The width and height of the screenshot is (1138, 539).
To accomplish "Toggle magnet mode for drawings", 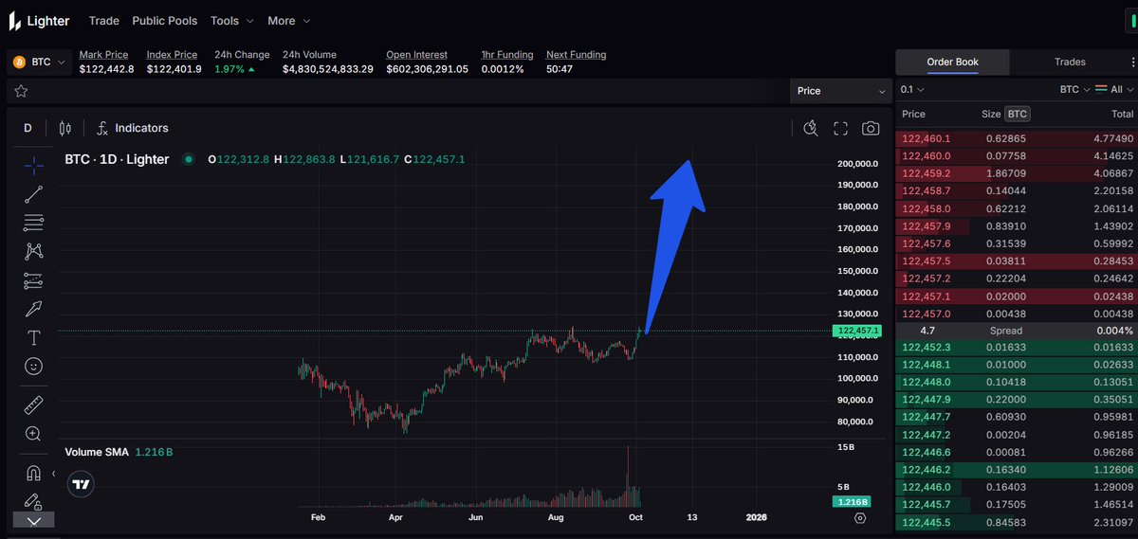I will (x=33, y=472).
